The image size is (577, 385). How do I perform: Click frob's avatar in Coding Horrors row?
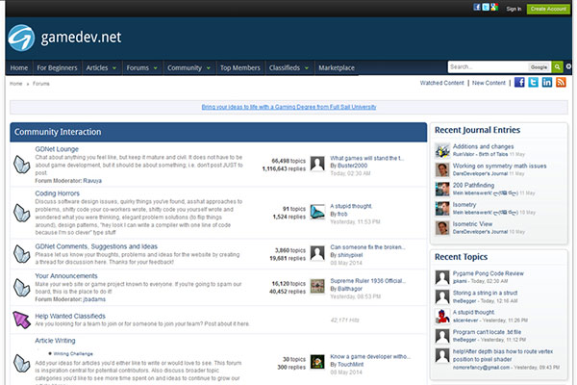tap(317, 212)
